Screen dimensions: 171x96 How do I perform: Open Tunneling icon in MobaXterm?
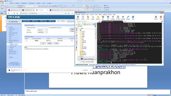[x=118, y=18]
